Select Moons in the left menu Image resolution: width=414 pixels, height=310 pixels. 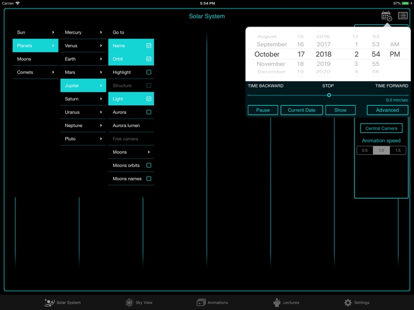click(35, 59)
